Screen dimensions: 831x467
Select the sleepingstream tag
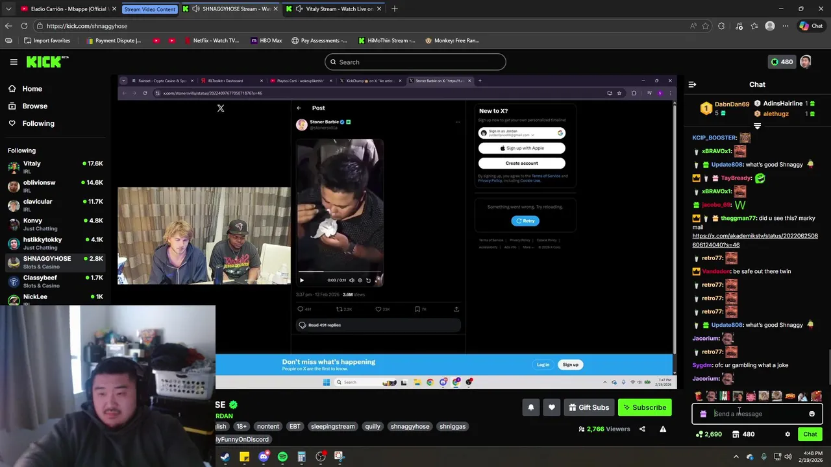click(332, 426)
